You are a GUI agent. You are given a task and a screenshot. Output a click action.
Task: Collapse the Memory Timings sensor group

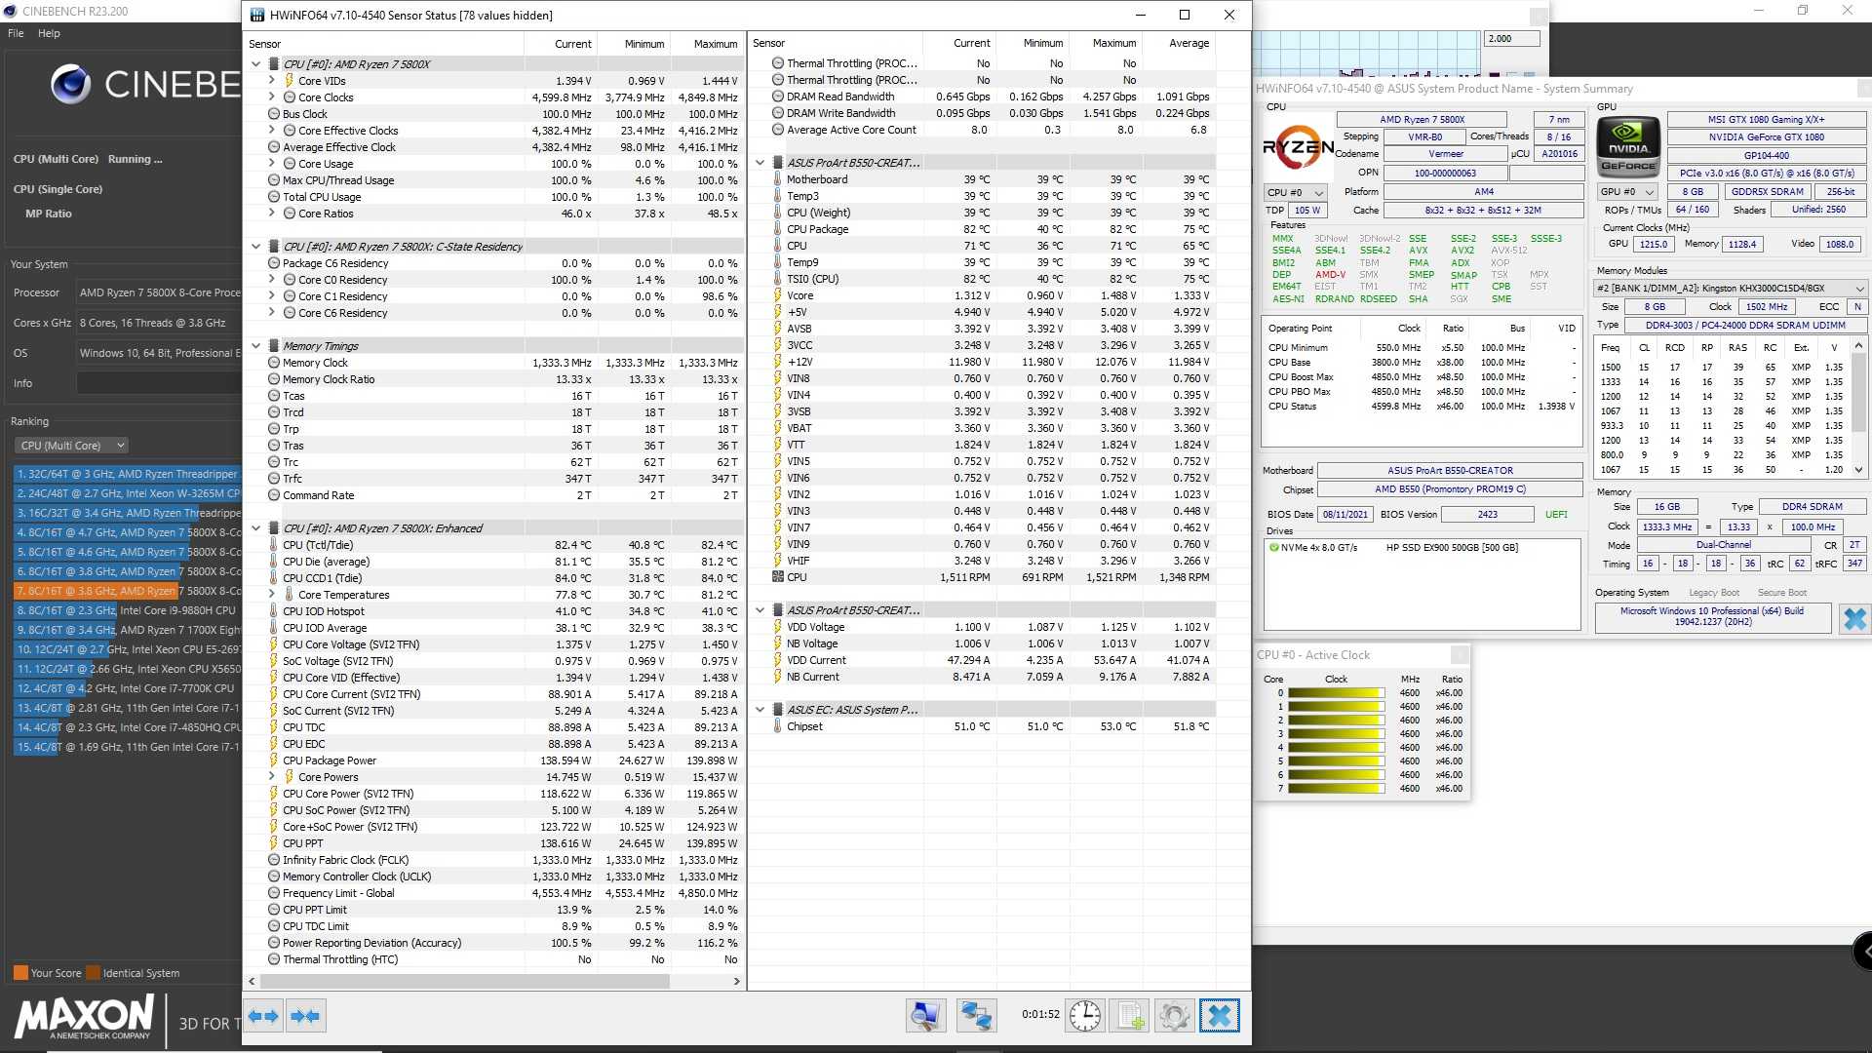click(x=256, y=346)
